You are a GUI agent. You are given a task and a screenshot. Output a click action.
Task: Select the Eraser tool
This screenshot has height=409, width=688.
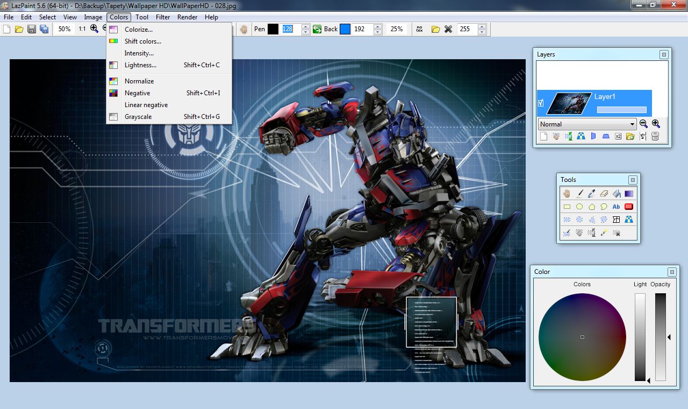click(604, 194)
